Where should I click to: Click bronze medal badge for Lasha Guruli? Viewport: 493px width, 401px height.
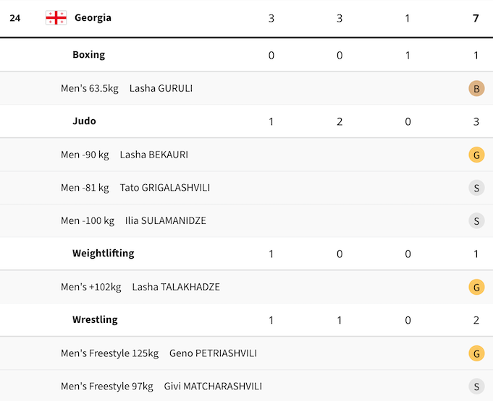point(476,89)
